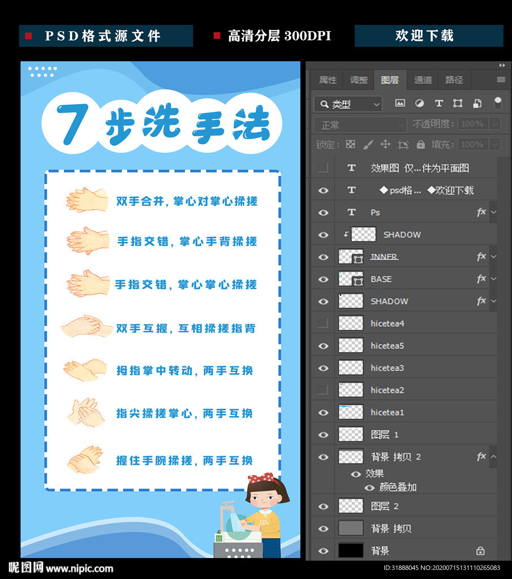Hide the Ps text layer
Viewport: 512px width, 579px height.
[x=323, y=213]
